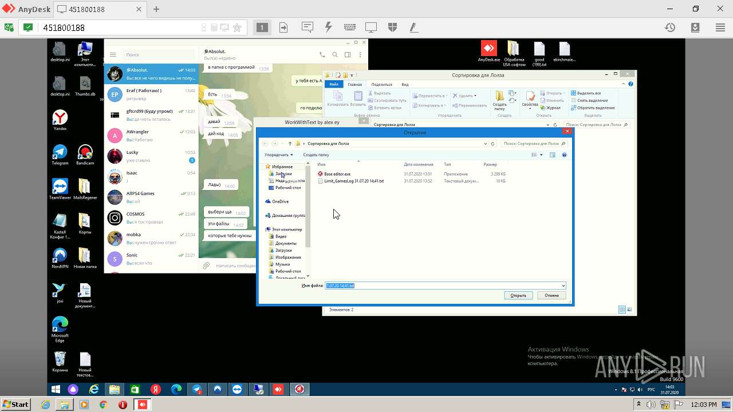733x412 pixels.
Task: Open dialog help question mark icon
Action: [564, 154]
